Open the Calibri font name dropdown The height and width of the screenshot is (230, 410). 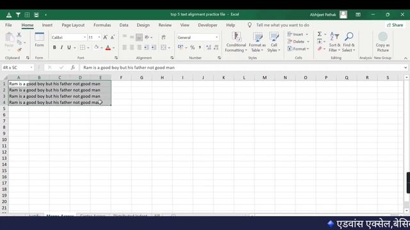(x=85, y=38)
